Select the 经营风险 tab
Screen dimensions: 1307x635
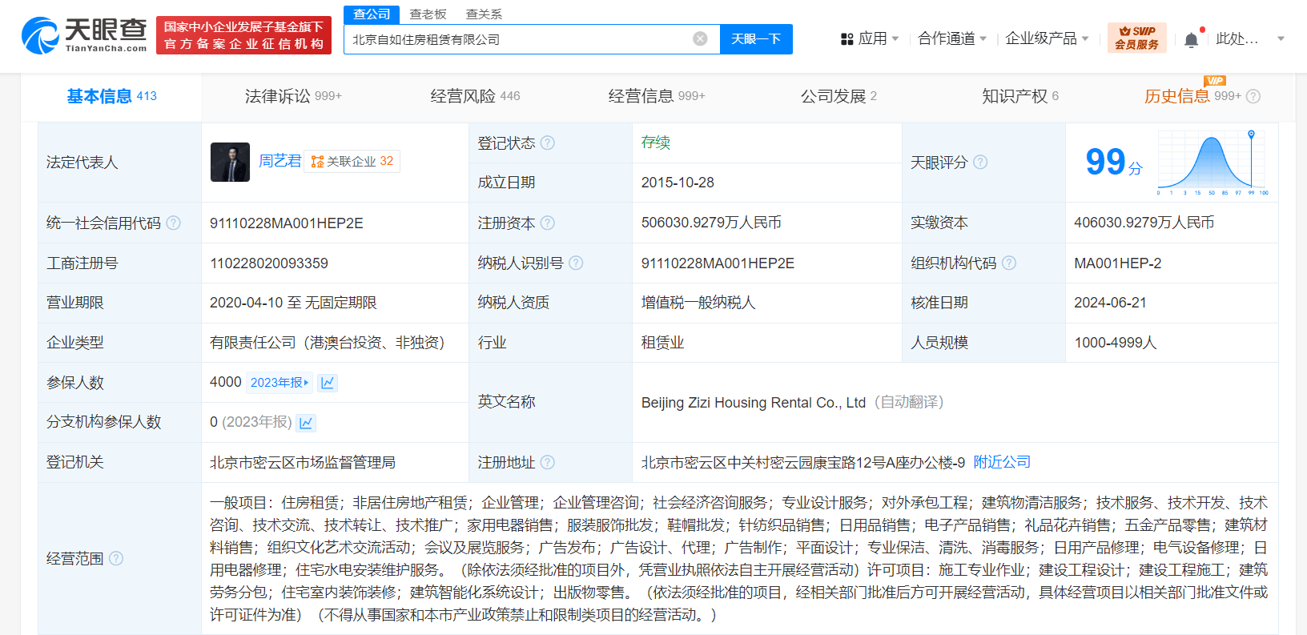[475, 96]
